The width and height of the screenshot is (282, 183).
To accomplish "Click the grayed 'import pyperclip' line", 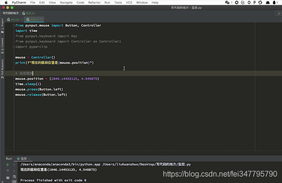I will tap(31, 47).
